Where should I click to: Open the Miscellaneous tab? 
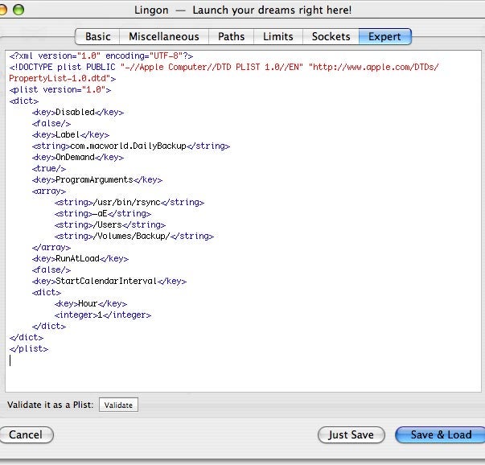tap(164, 36)
